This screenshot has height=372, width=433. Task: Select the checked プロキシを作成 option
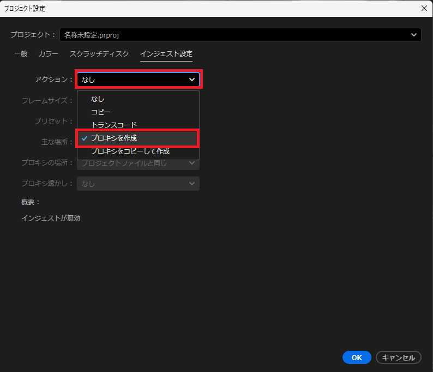114,138
